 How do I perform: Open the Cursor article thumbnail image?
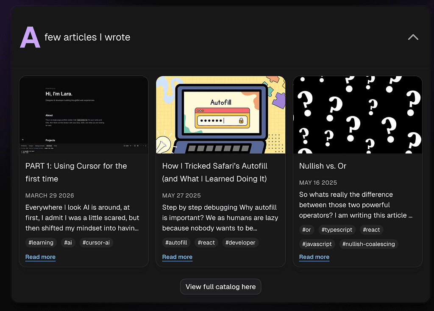83,115
